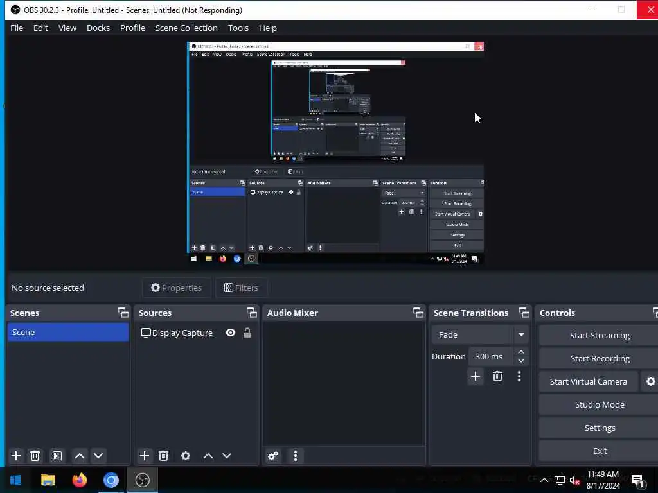Image resolution: width=658 pixels, height=493 pixels.
Task: Remove selected source with trash icon
Action: coord(164,456)
